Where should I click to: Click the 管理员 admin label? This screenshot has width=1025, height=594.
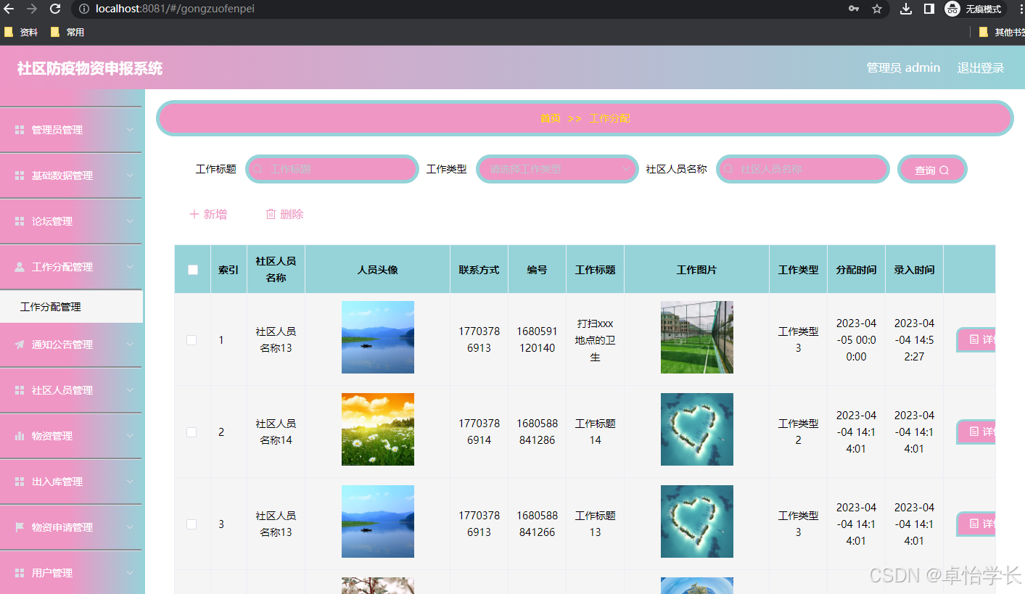point(903,67)
